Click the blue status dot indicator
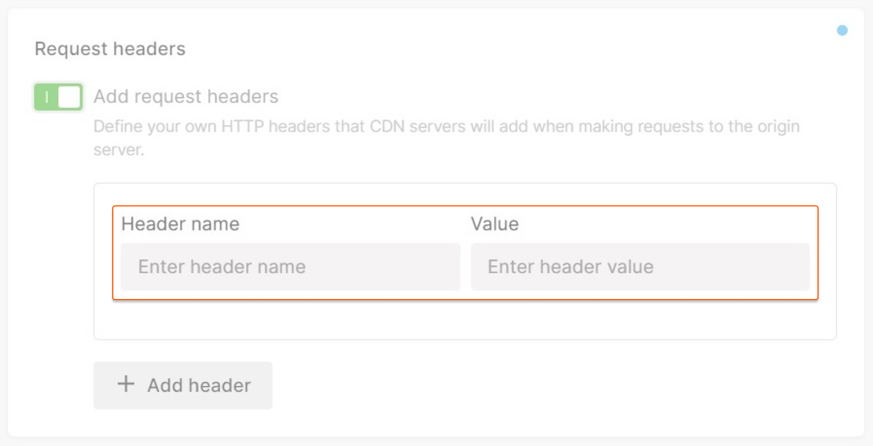This screenshot has height=446, width=873. tap(842, 30)
